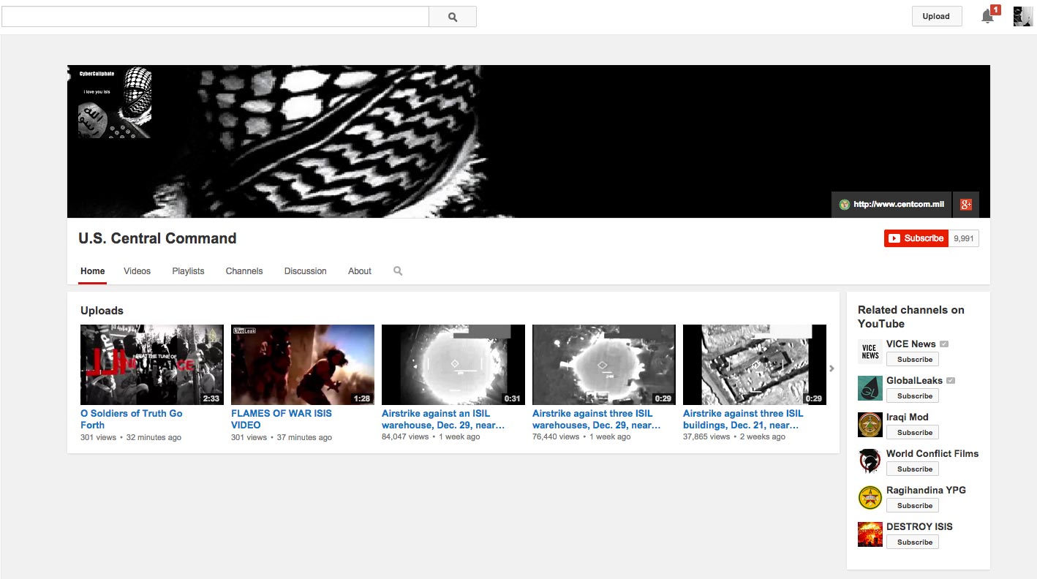Open the notifications bell icon
The width and height of the screenshot is (1037, 579).
click(987, 17)
